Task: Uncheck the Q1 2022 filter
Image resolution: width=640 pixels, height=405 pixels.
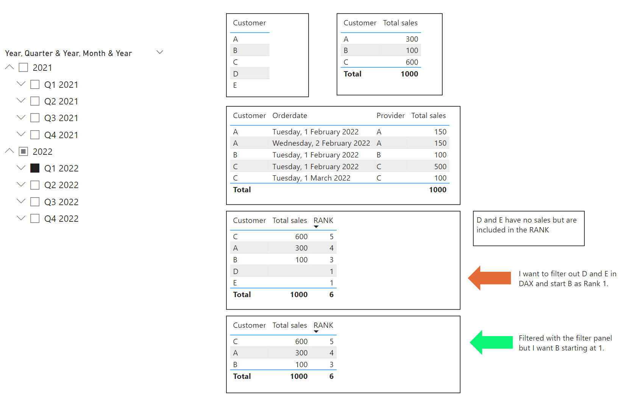Action: click(x=35, y=168)
